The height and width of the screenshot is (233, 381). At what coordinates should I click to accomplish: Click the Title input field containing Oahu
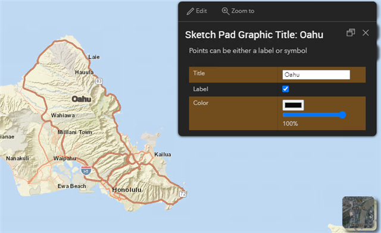316,75
